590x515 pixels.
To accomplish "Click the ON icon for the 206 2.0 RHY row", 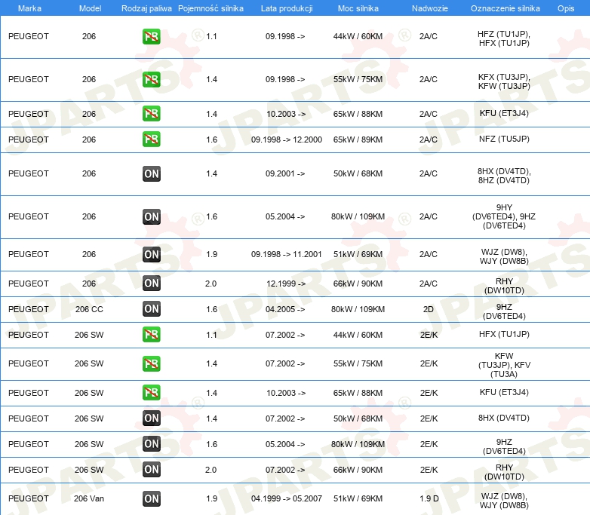I will coord(151,284).
